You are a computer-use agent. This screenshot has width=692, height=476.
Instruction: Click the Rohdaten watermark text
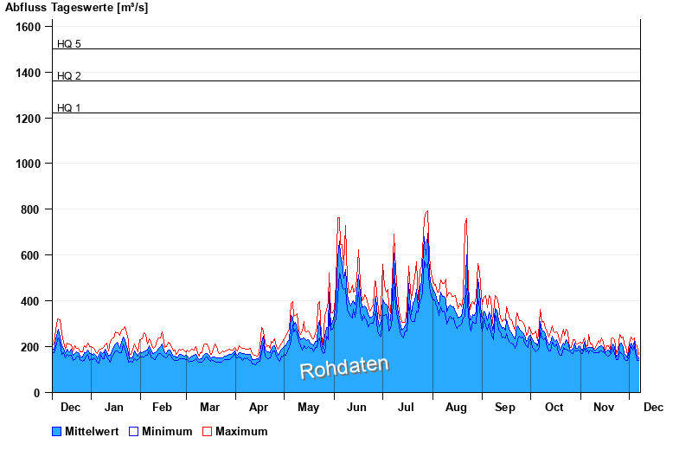[343, 368]
